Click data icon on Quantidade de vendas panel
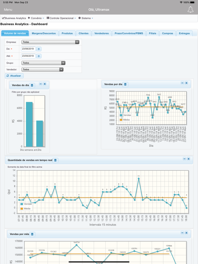The width and height of the screenshot is (198, 264). pyautogui.click(x=55, y=160)
